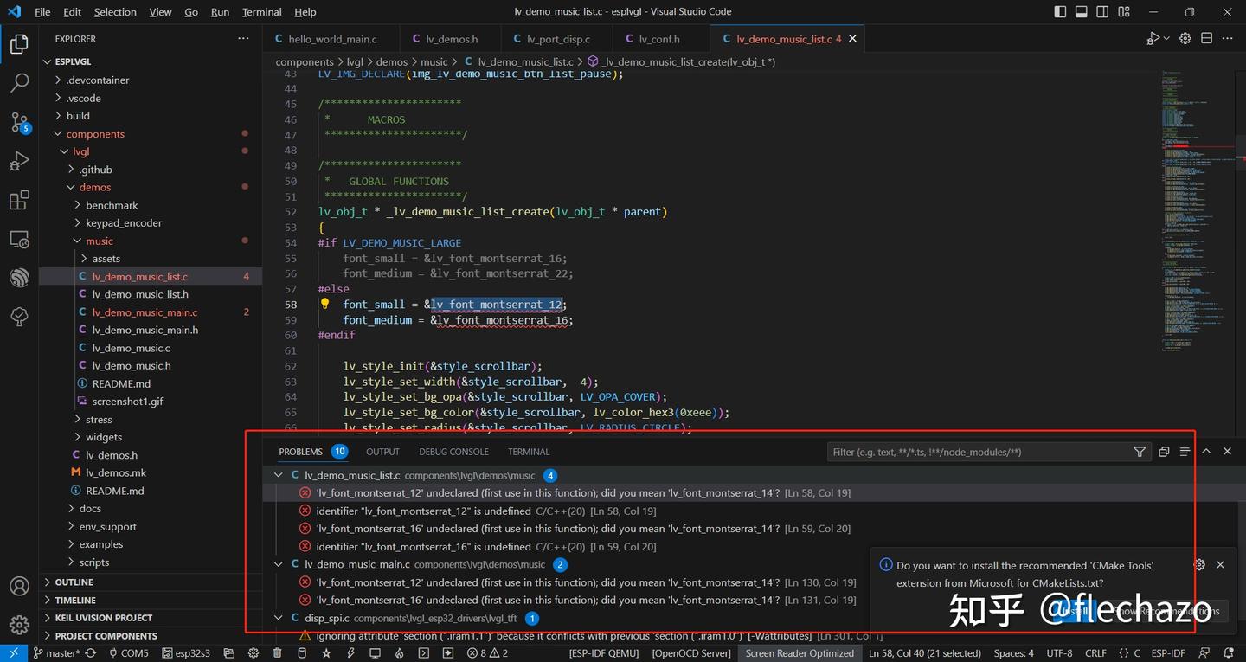The image size is (1246, 662).
Task: Open the run or debug dropdown arrow
Action: 1166,38
